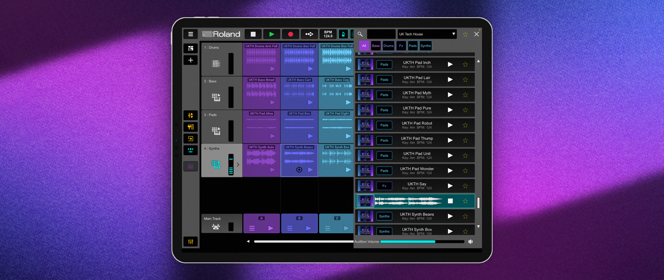Image resolution: width=664 pixels, height=280 pixels.
Task: Stop playback in the transport bar
Action: 253,34
